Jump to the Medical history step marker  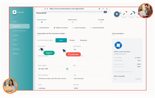pyautogui.click(x=73, y=22)
